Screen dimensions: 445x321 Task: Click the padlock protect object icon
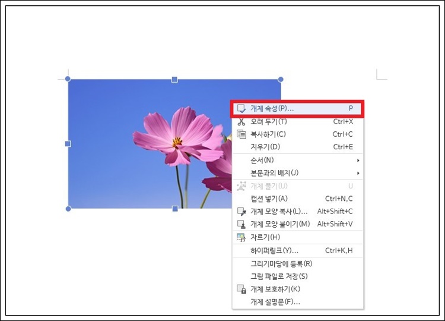(x=241, y=289)
